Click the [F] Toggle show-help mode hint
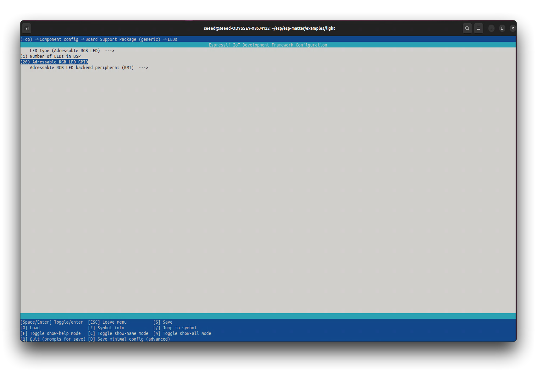Screen dimensions: 537x372 (51, 333)
